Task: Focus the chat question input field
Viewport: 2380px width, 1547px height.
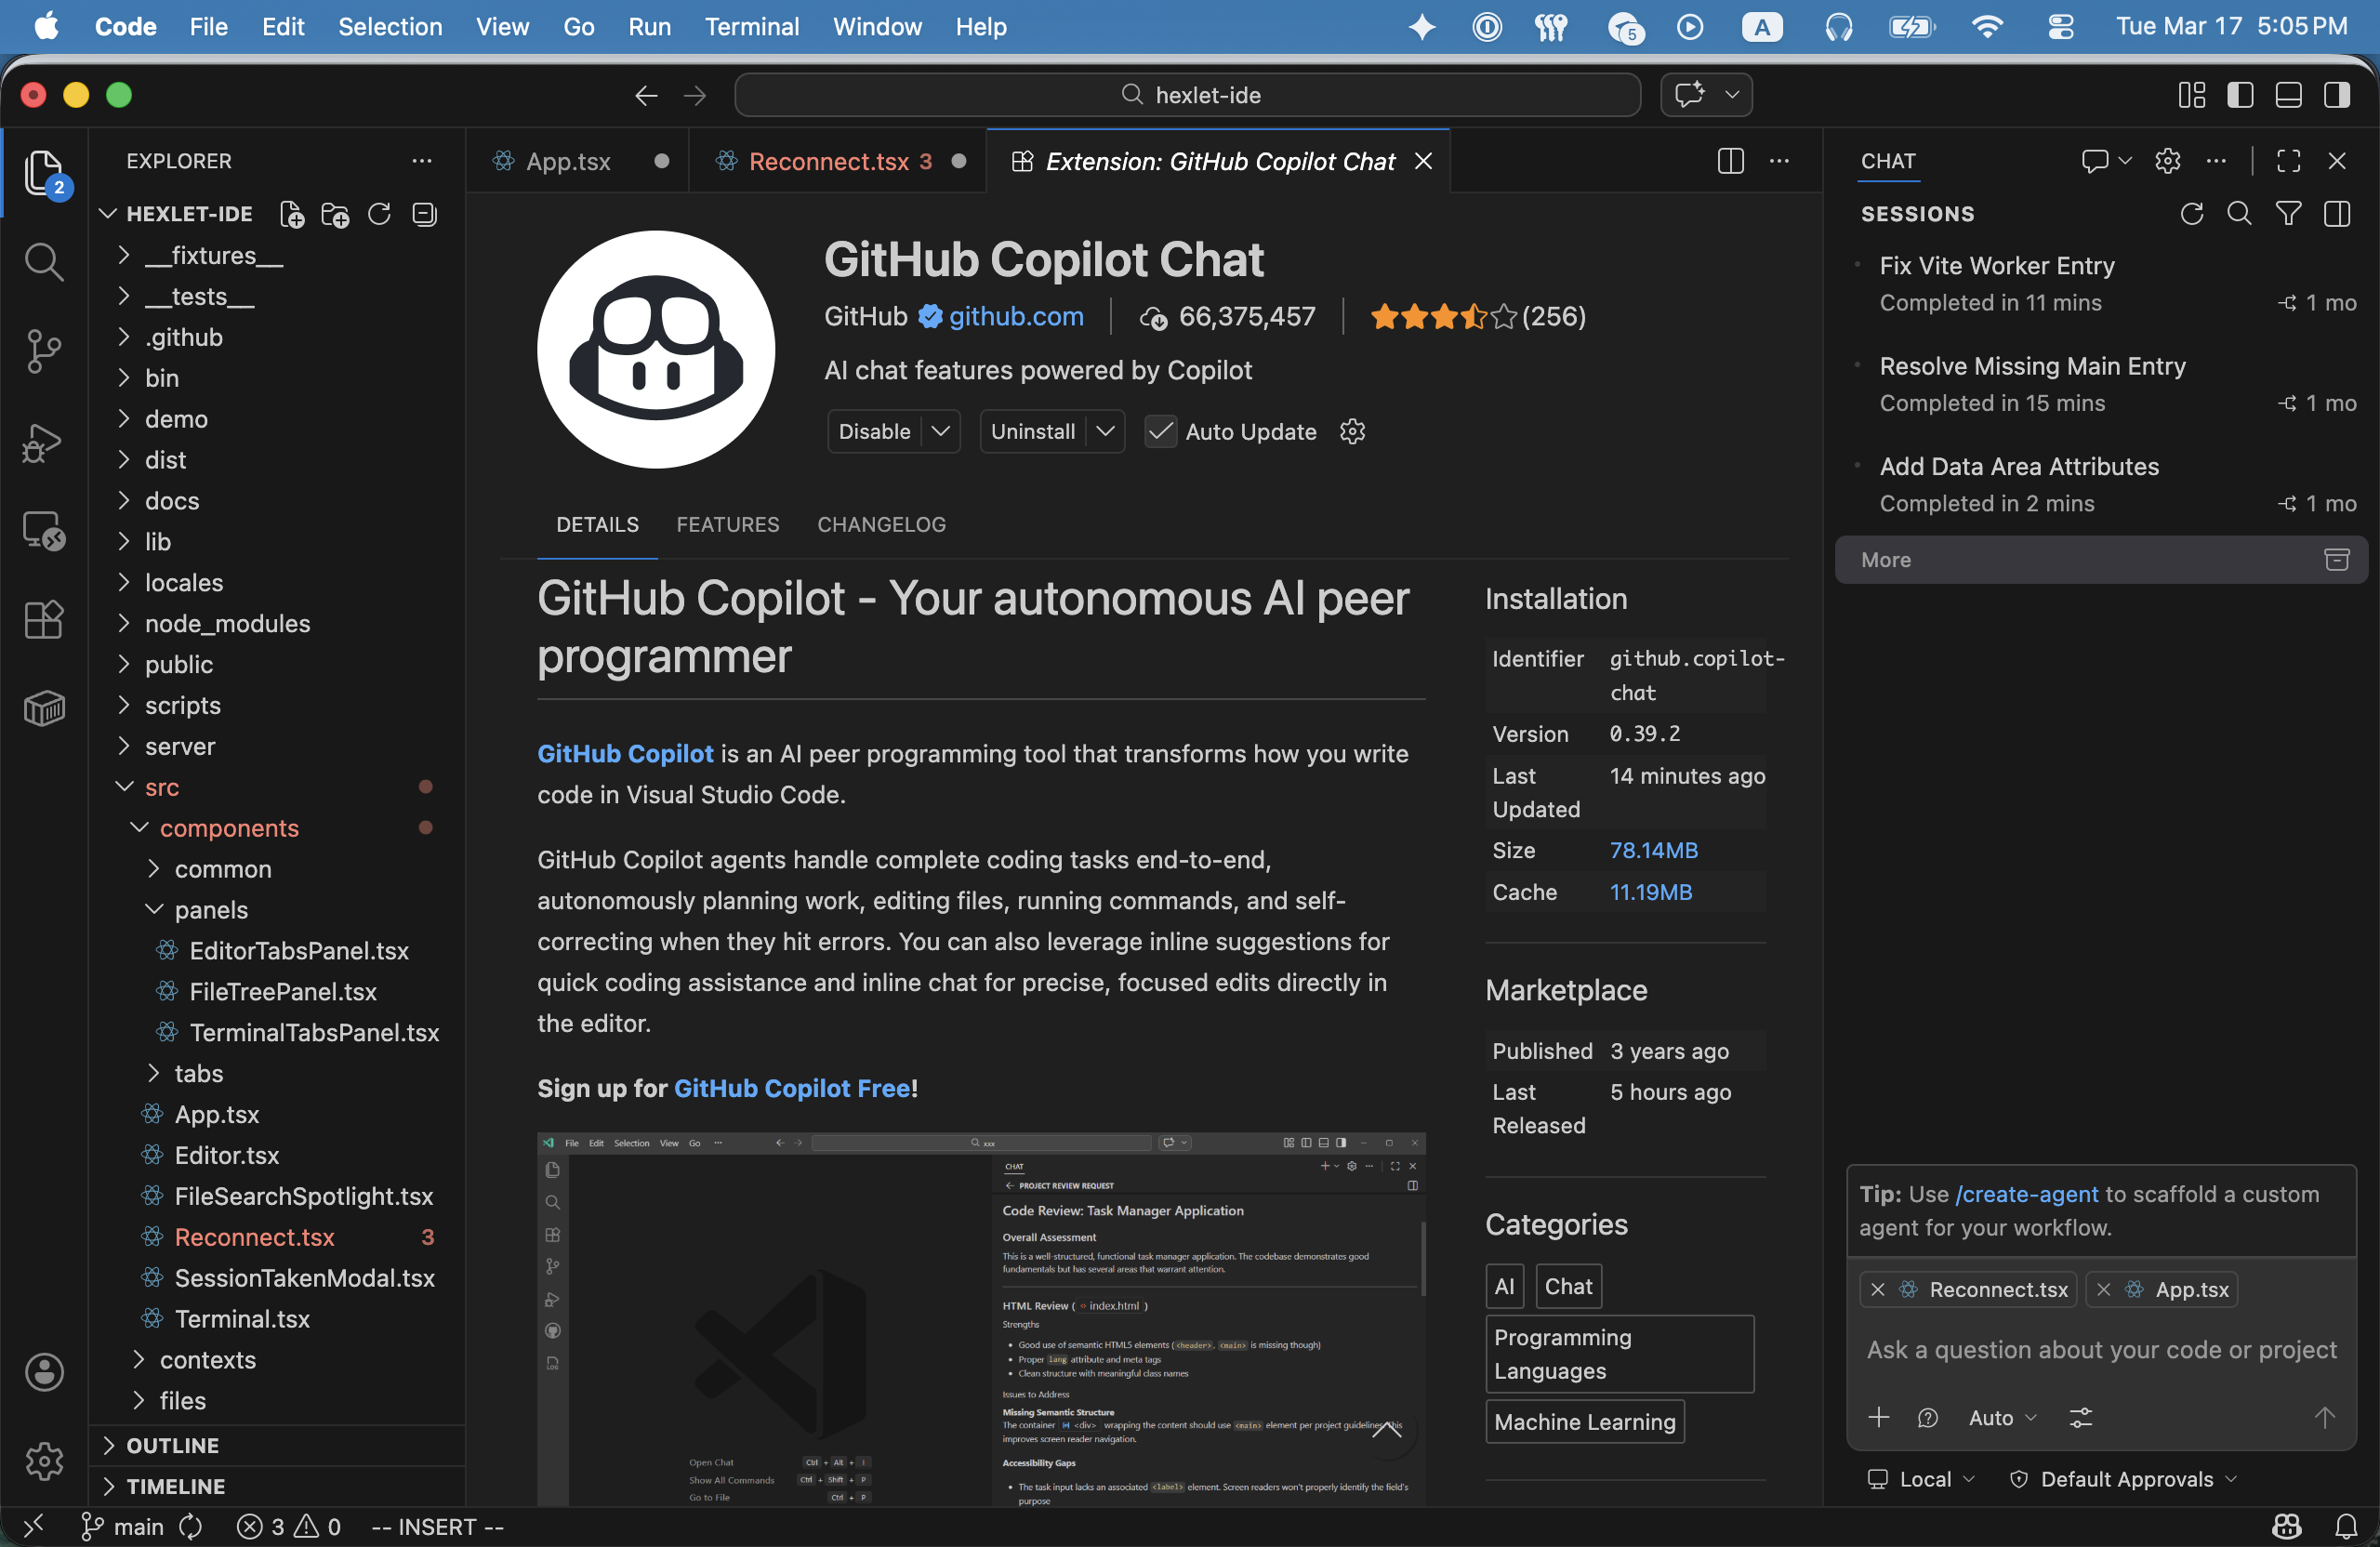Action: [2100, 1350]
